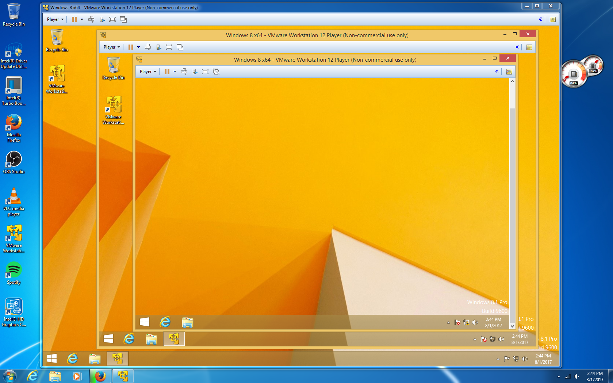Select OBS Studio icon on host desktop
The width and height of the screenshot is (613, 383).
pyautogui.click(x=14, y=162)
